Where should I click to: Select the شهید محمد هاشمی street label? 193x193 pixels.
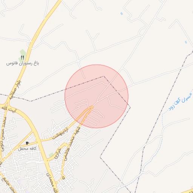(x=72, y=144)
